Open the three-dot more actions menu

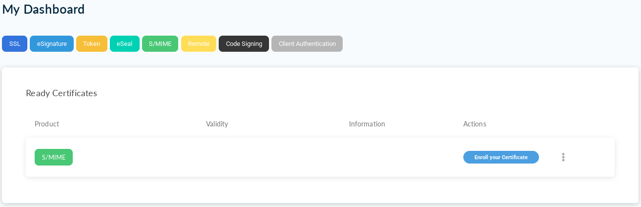[563, 157]
